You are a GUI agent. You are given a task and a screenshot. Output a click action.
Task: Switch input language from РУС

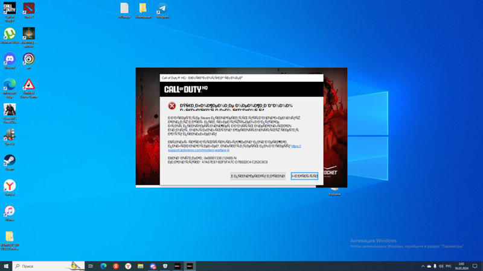pyautogui.click(x=449, y=266)
